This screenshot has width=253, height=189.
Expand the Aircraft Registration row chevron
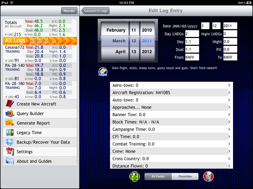229,93
